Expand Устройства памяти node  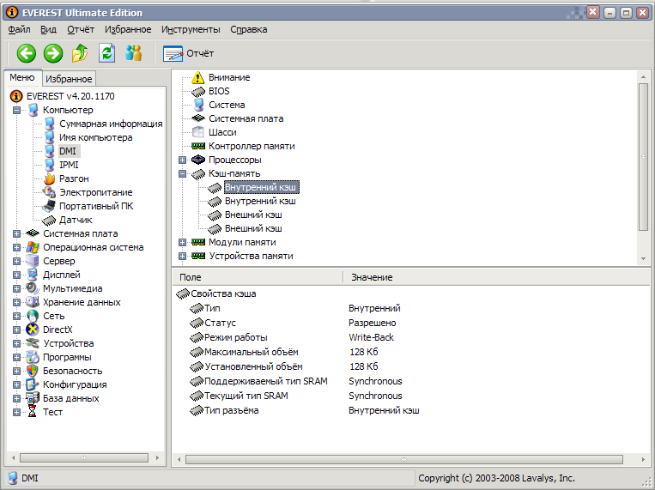(x=182, y=256)
